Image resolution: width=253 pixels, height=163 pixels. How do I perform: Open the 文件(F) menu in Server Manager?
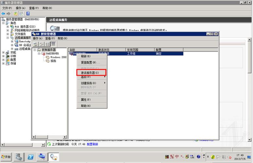(x=7, y=8)
